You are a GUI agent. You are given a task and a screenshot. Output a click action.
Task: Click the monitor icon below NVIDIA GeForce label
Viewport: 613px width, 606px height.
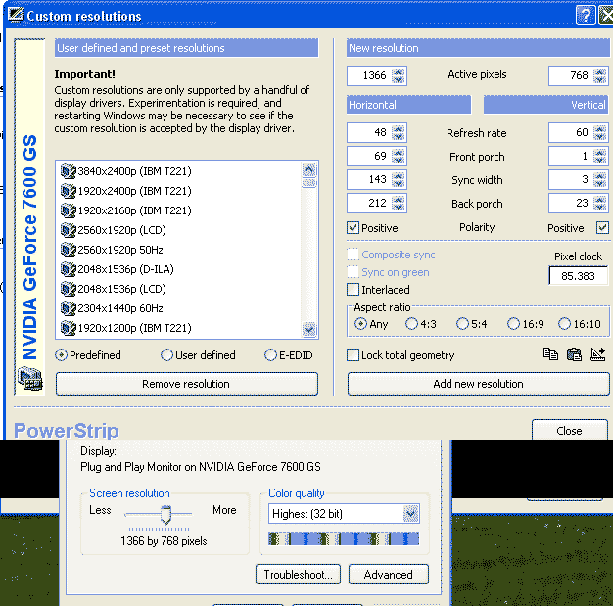click(30, 378)
